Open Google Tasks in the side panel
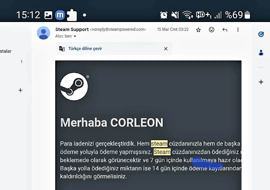This screenshot has height=190, width=270. tap(261, 34)
